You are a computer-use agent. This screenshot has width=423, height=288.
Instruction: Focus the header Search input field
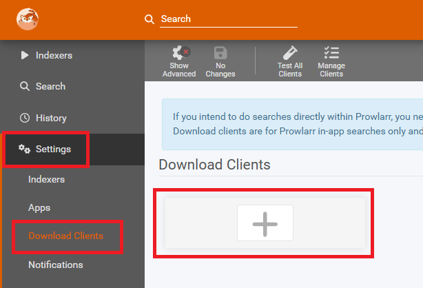229,19
